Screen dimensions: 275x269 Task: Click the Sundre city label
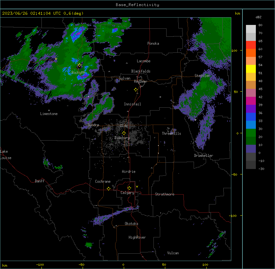click(x=93, y=125)
